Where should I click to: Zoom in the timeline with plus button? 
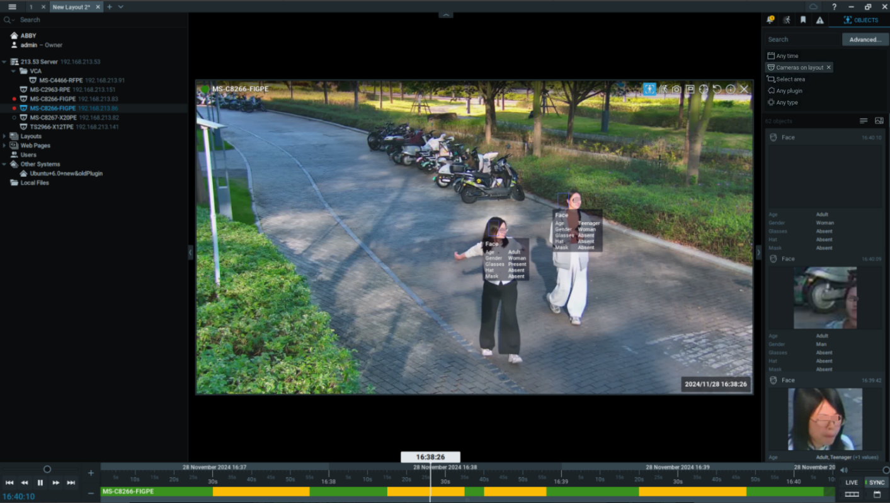pyautogui.click(x=91, y=473)
